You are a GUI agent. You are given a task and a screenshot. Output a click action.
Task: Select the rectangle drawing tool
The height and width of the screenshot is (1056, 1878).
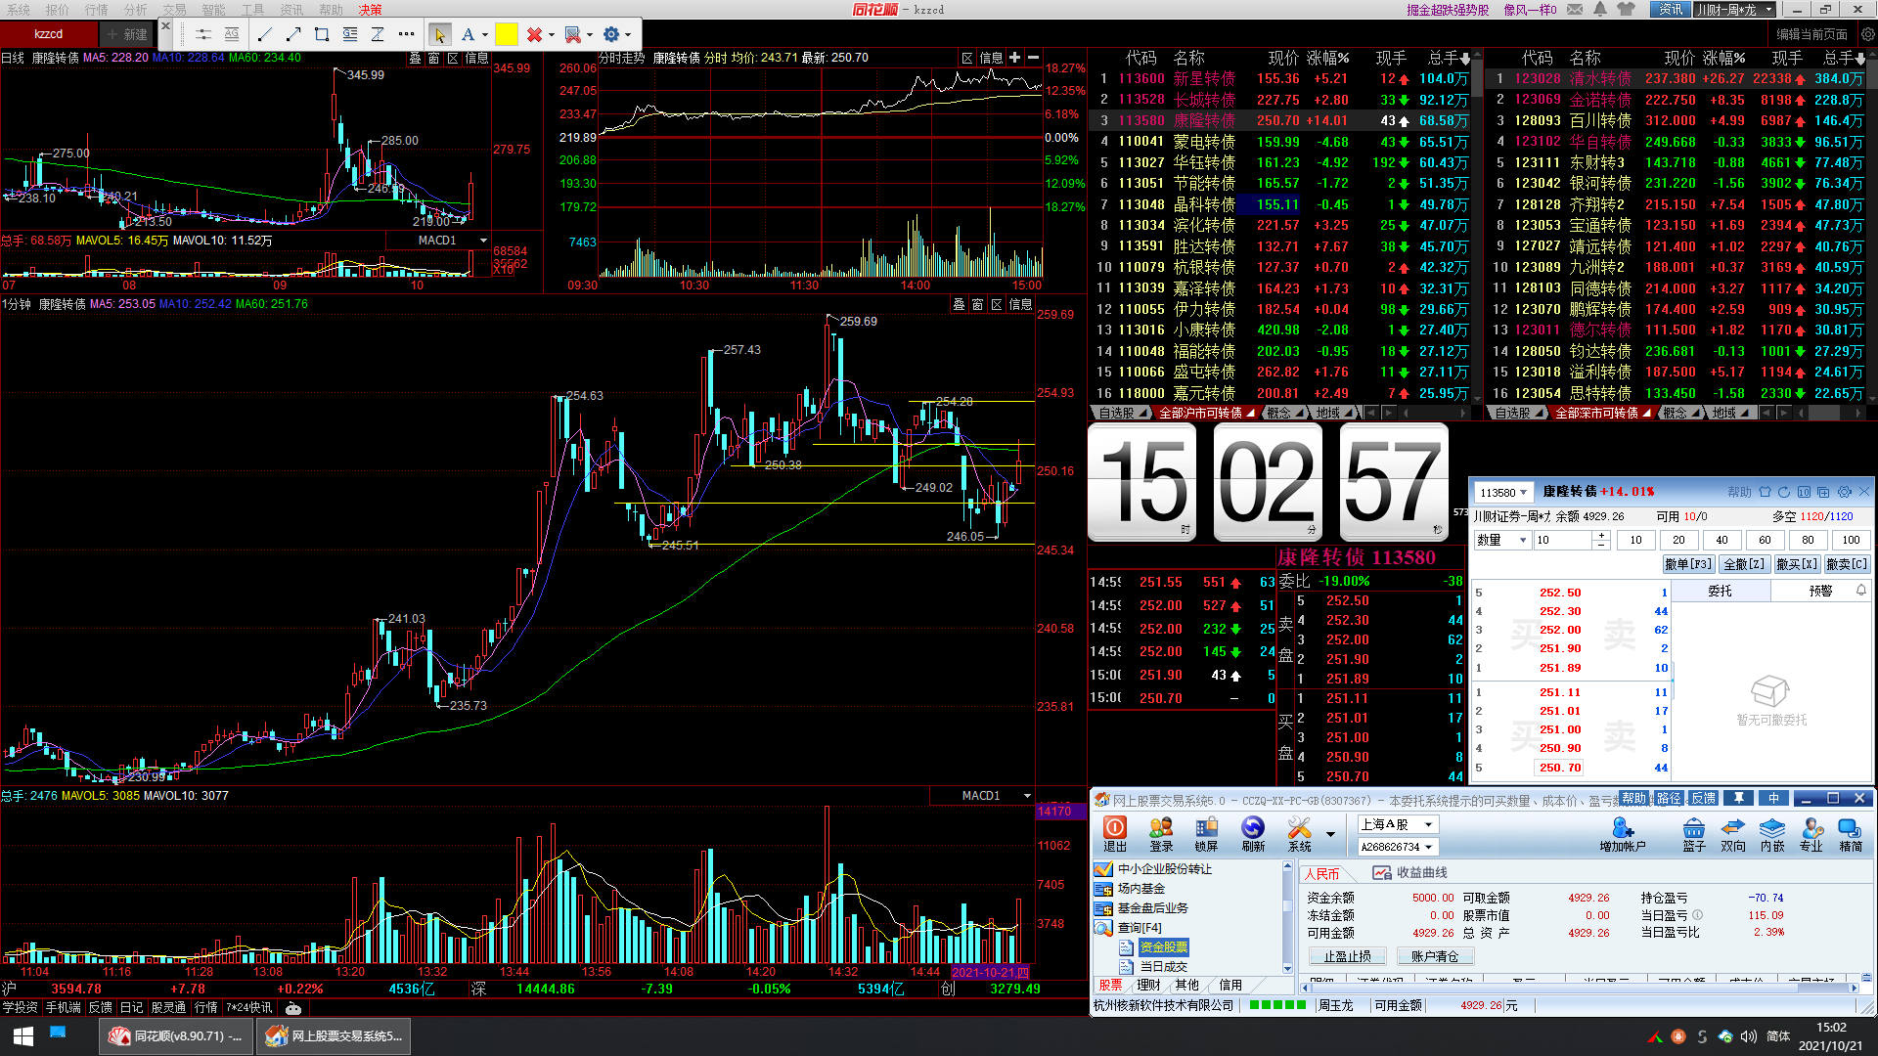[x=322, y=34]
